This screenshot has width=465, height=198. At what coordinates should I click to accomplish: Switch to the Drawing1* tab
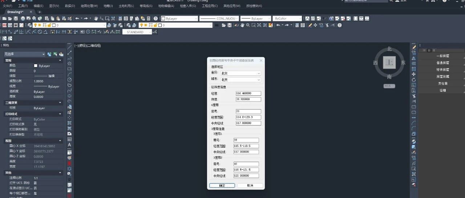pos(15,12)
